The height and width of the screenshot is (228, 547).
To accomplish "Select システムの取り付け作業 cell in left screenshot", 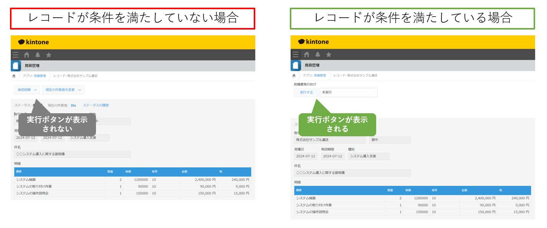I will [60, 187].
